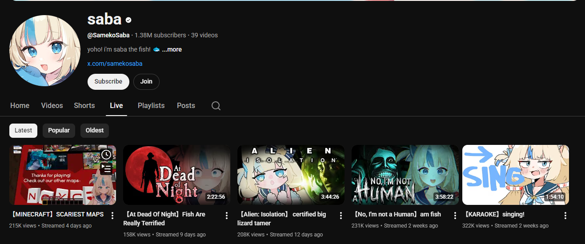Screen dimensions: 585x244
Task: Open the channel search magnifier icon
Action: pyautogui.click(x=216, y=106)
